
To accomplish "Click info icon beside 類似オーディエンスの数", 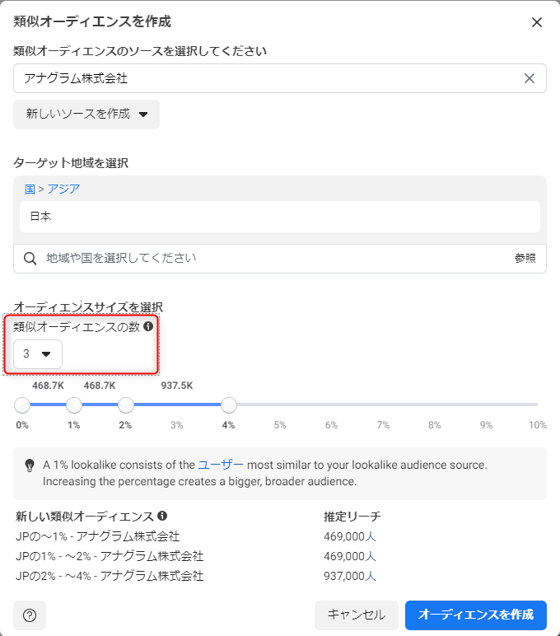I will (148, 326).
